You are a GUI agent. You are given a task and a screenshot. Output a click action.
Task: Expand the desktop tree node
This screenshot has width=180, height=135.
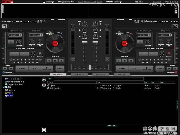[x=4, y=87]
